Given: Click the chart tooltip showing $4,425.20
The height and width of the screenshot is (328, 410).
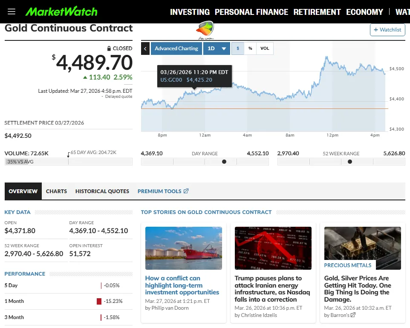Looking at the screenshot, I should (x=194, y=76).
